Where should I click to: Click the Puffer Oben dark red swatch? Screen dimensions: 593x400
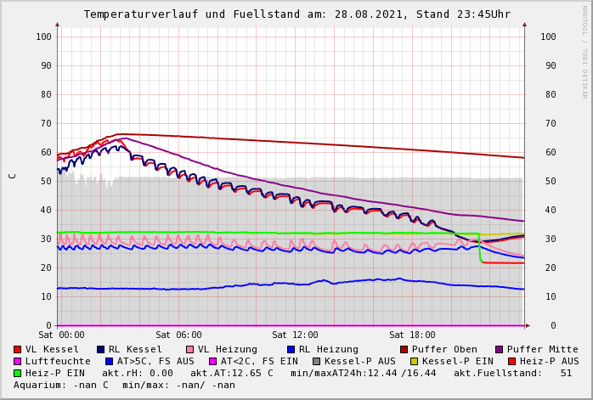tap(404, 349)
